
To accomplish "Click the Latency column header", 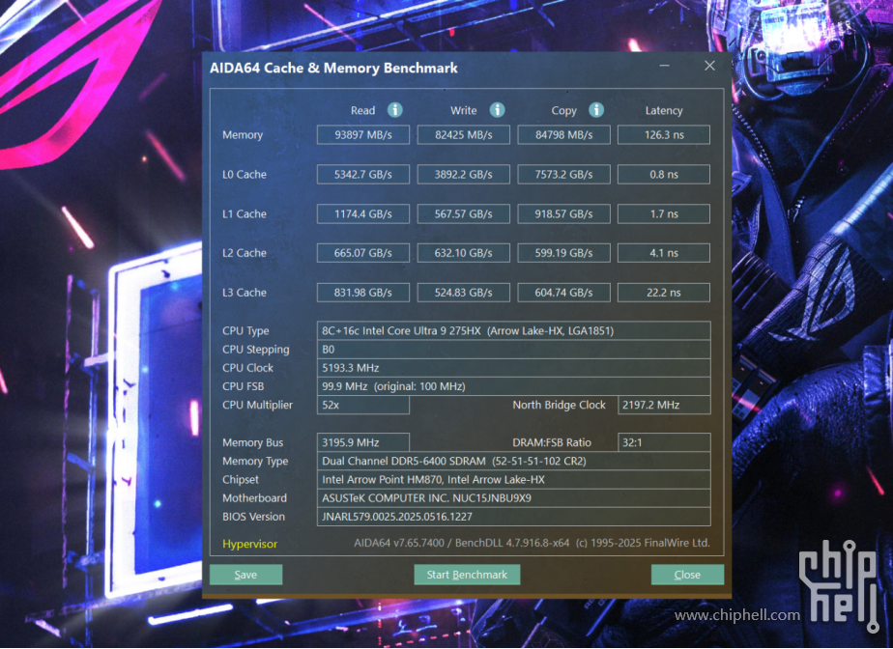I will (x=664, y=110).
